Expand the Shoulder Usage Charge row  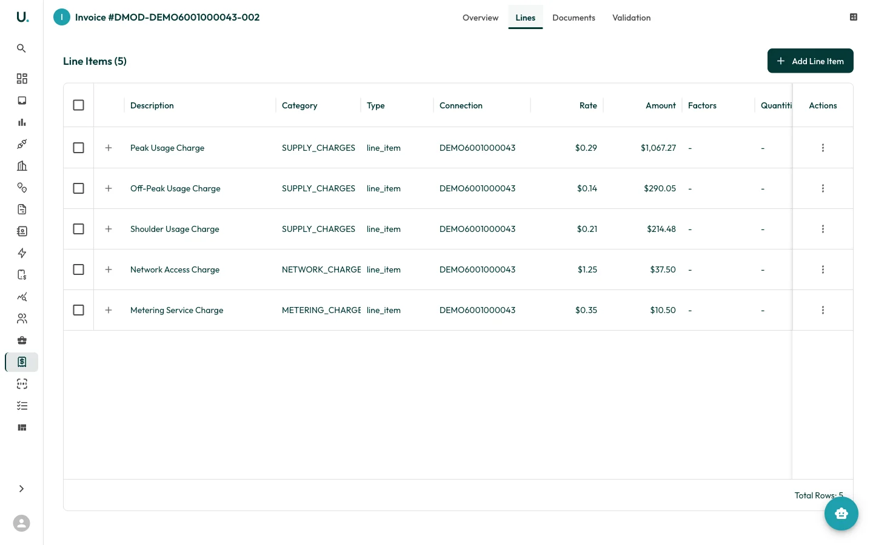pos(109,229)
